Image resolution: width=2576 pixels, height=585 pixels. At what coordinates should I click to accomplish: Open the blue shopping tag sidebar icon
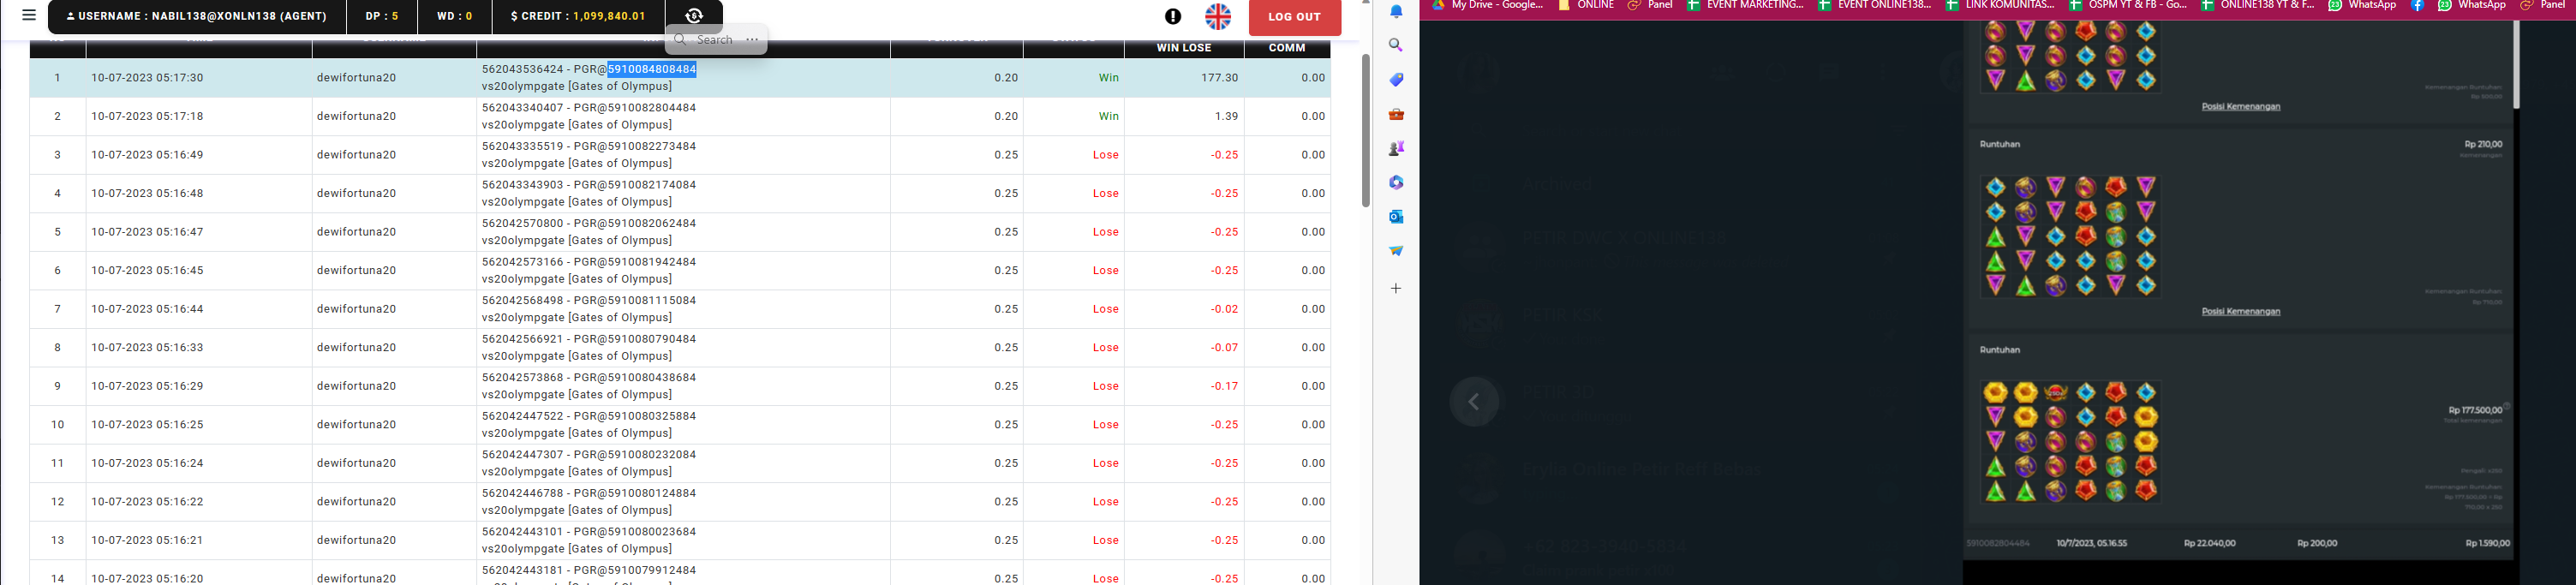(1396, 79)
